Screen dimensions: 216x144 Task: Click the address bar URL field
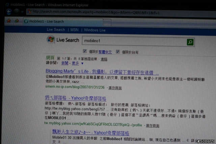coord(121,13)
